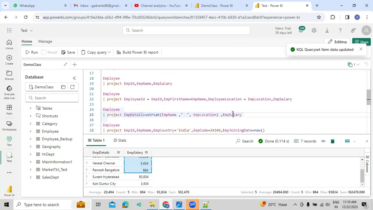373x210 pixels.
Task: Switch to the WhatsApp browser tab
Action: tap(39, 6)
